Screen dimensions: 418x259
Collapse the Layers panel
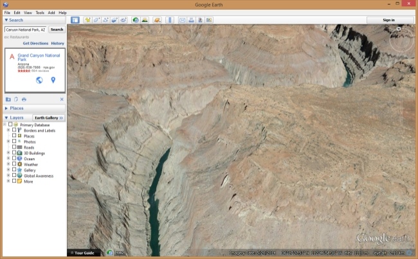[6, 118]
